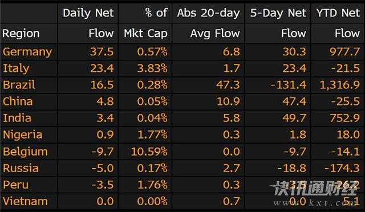Sort by % of Mkt Cap header
The height and width of the screenshot is (212, 365).
tap(145, 23)
